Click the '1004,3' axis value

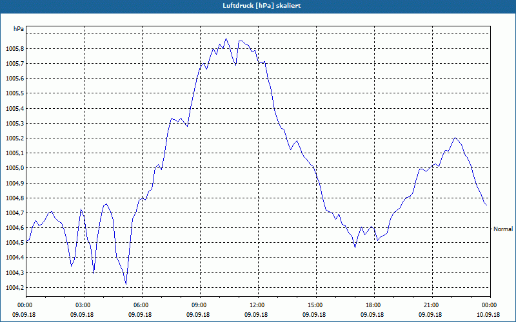[15, 272]
